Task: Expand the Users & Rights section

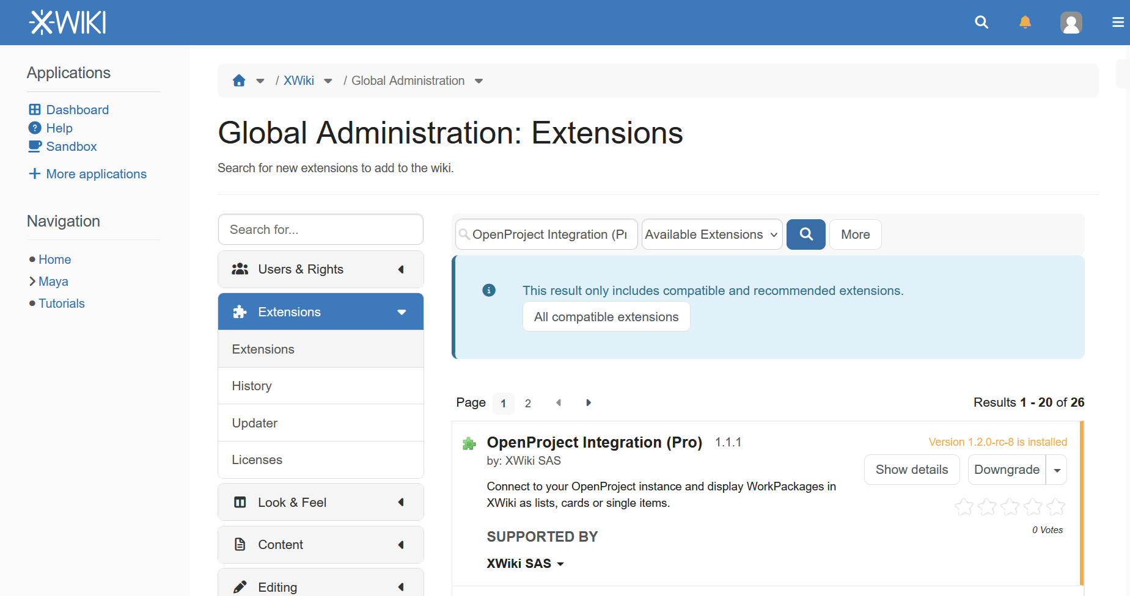Action: [x=402, y=269]
